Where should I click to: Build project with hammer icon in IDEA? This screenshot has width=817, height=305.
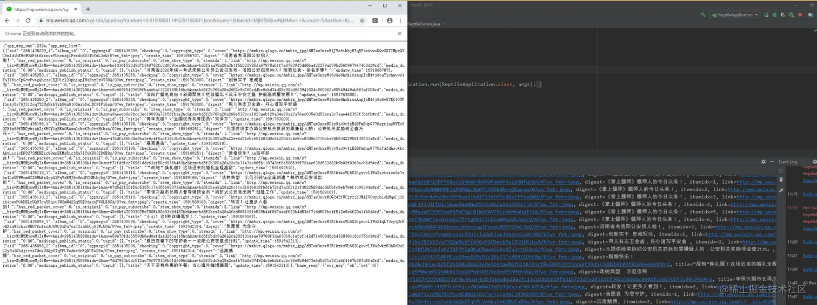pos(703,15)
